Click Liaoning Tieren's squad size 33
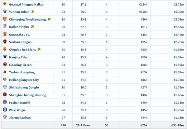 tap(63, 65)
